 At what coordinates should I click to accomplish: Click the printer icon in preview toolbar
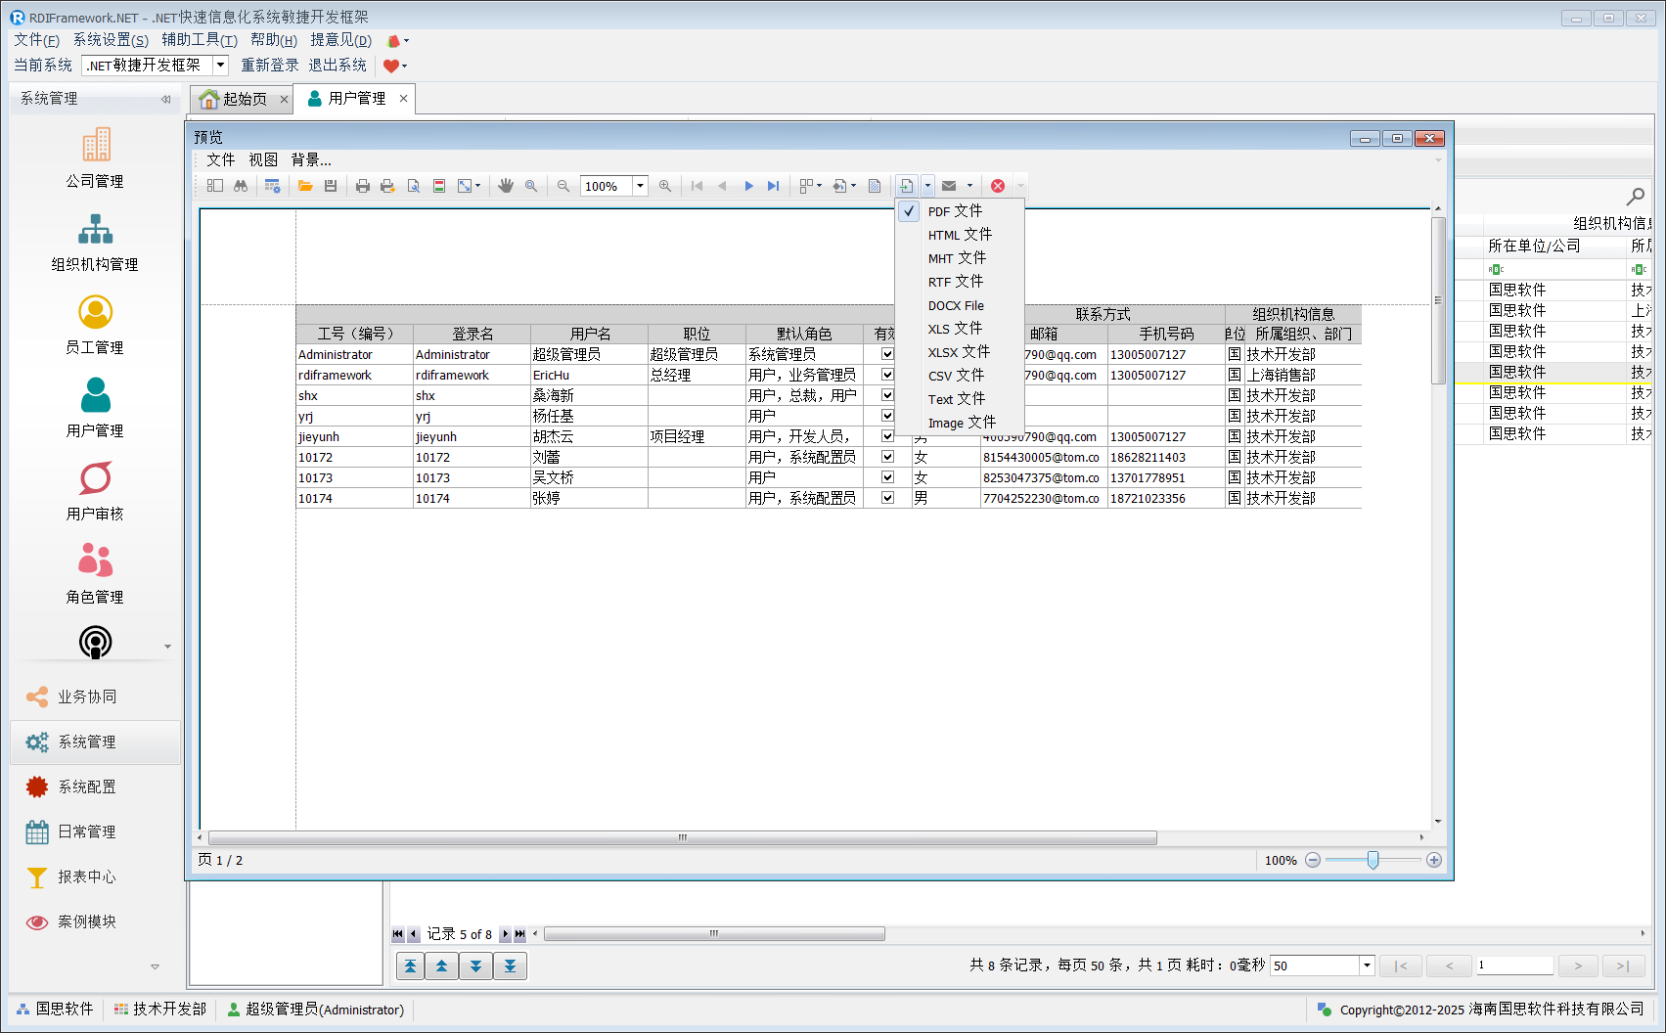pyautogui.click(x=363, y=186)
